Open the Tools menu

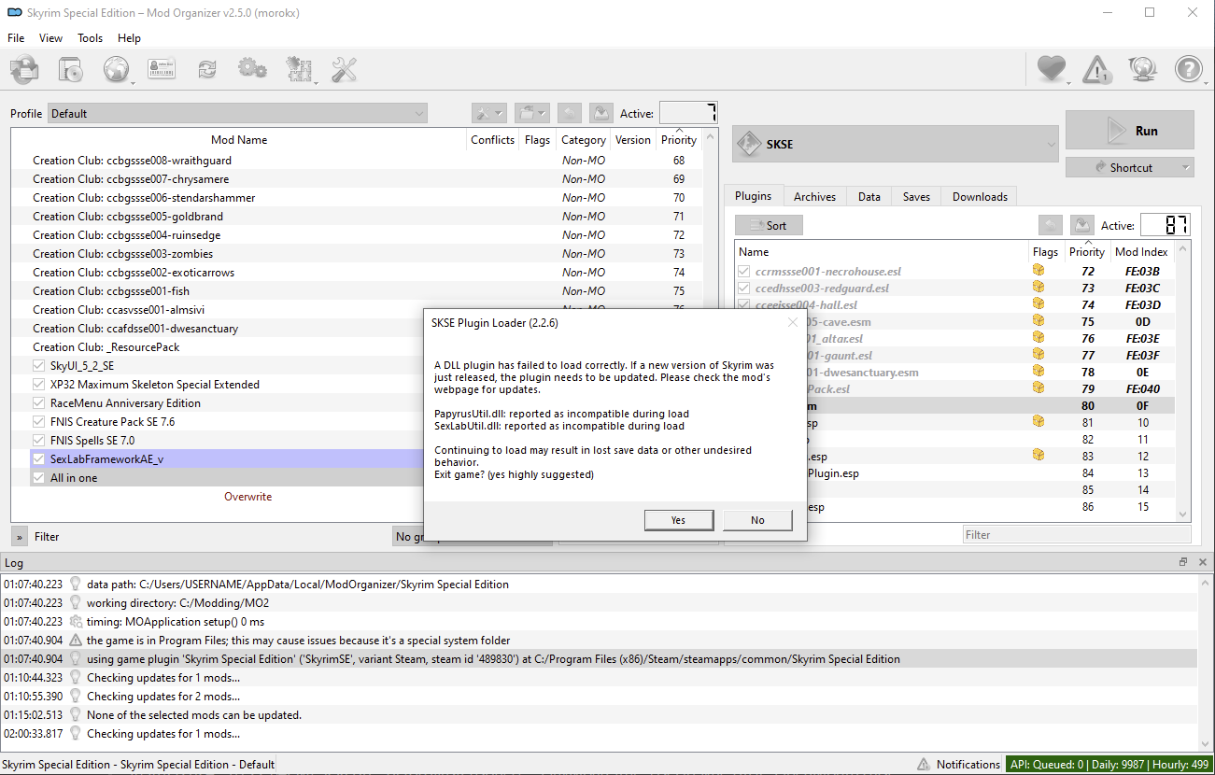(x=91, y=38)
